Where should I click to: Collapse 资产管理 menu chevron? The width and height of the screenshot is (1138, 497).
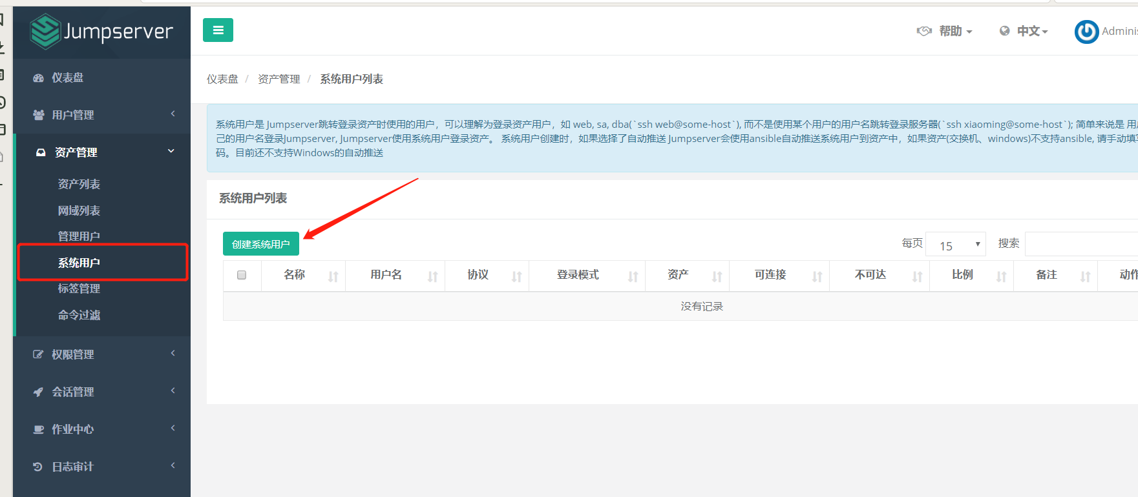[171, 151]
